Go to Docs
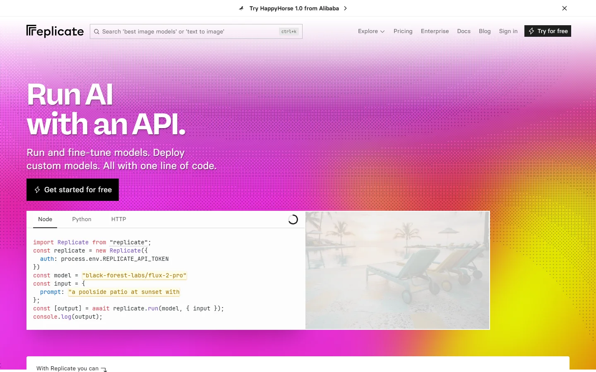The width and height of the screenshot is (596, 372). click(x=464, y=31)
